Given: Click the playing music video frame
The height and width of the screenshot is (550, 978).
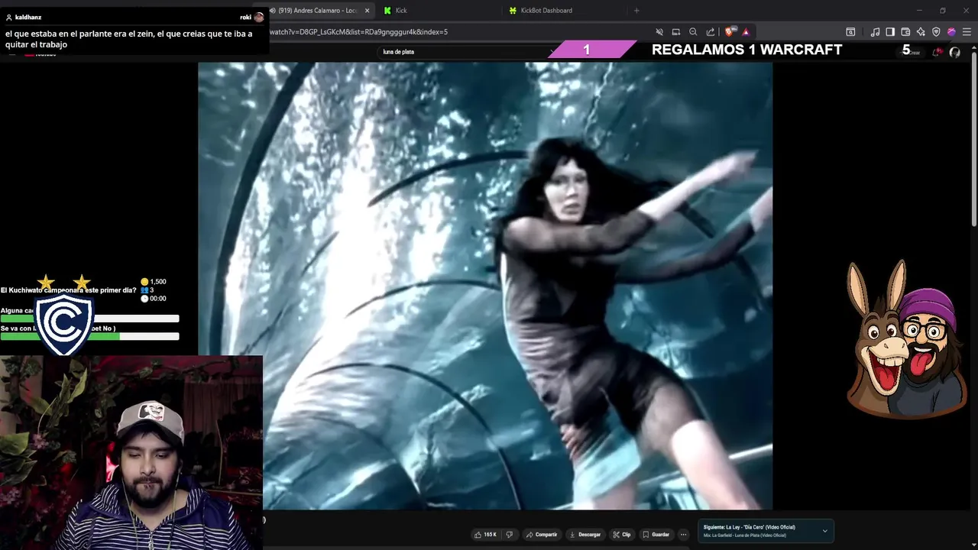Looking at the screenshot, I should click(485, 286).
